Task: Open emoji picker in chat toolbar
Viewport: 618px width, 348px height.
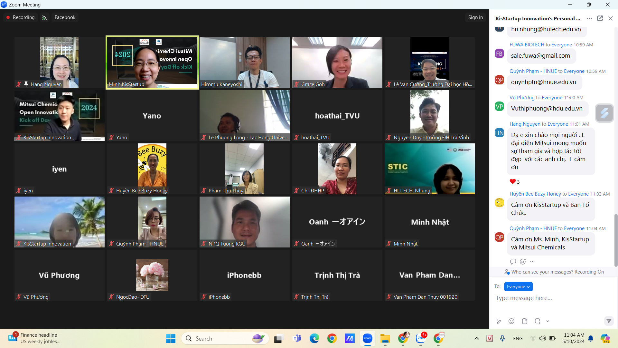Action: (x=511, y=321)
